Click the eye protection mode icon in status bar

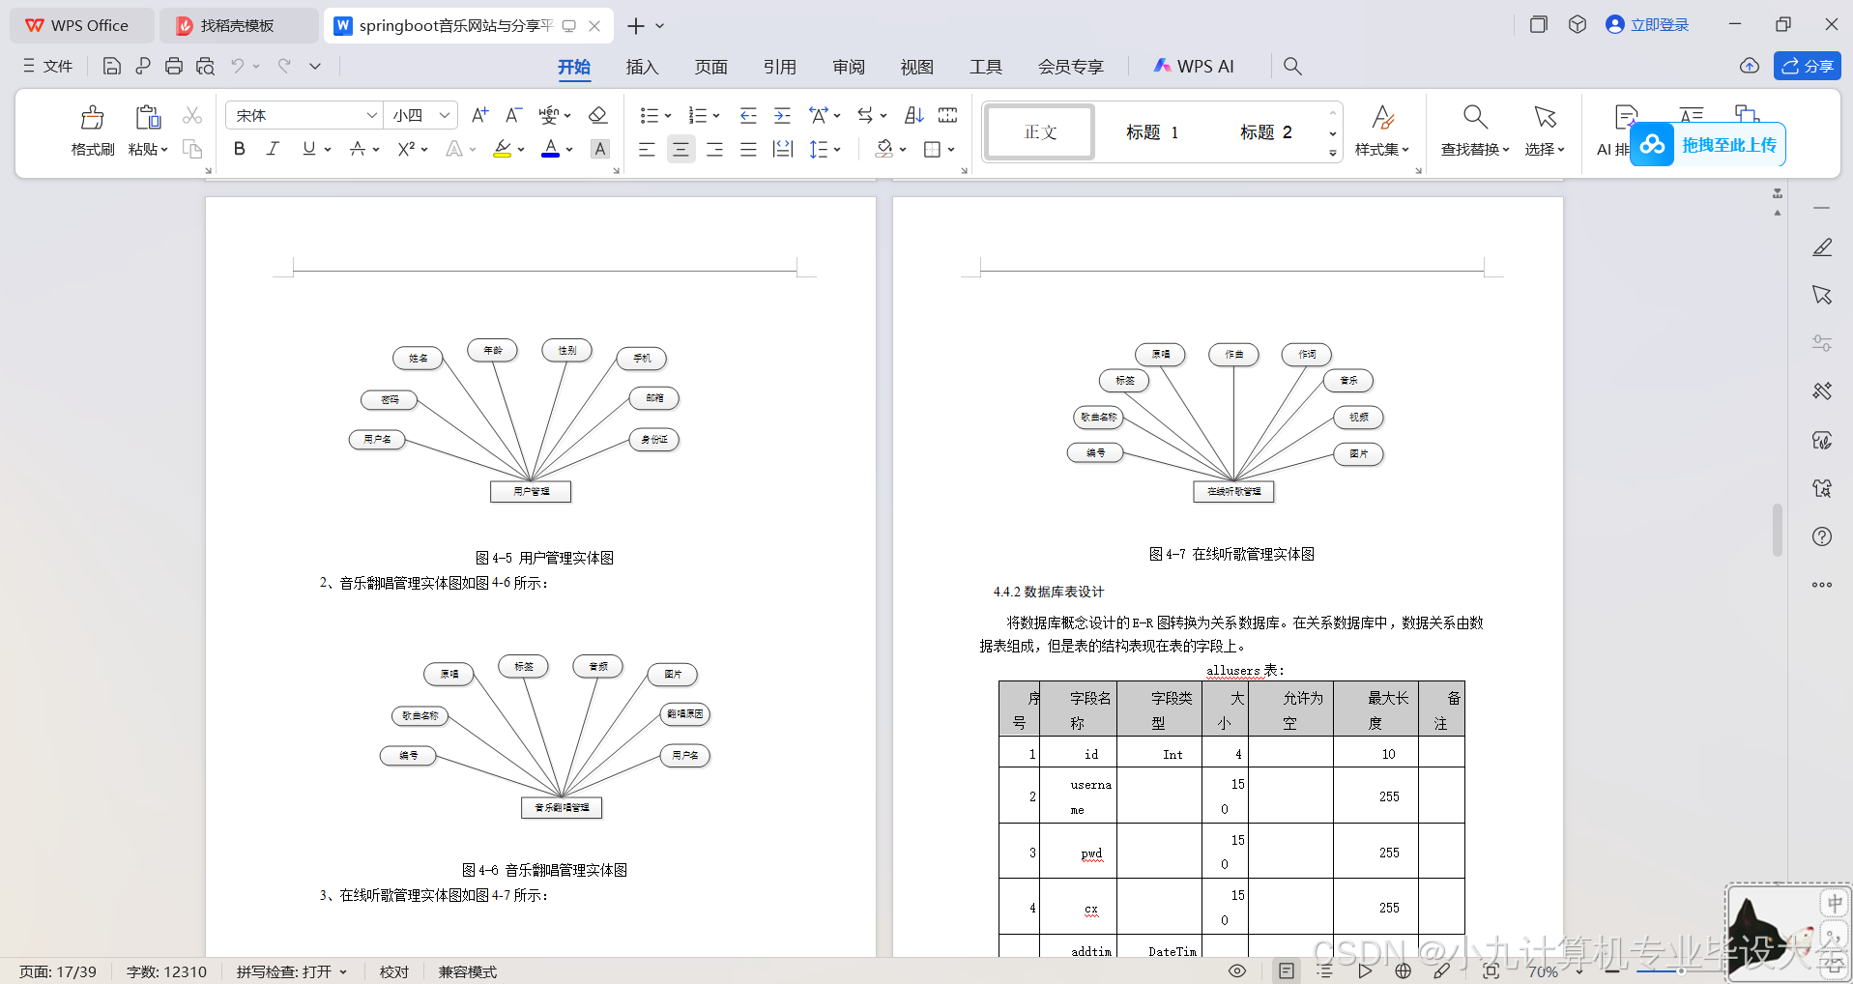[1236, 971]
